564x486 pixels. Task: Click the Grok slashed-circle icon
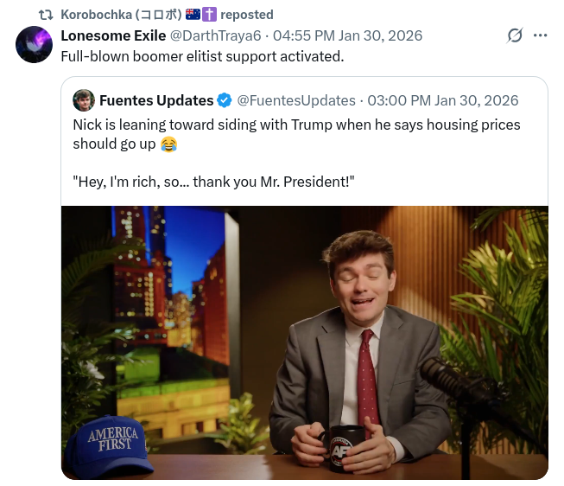point(515,35)
